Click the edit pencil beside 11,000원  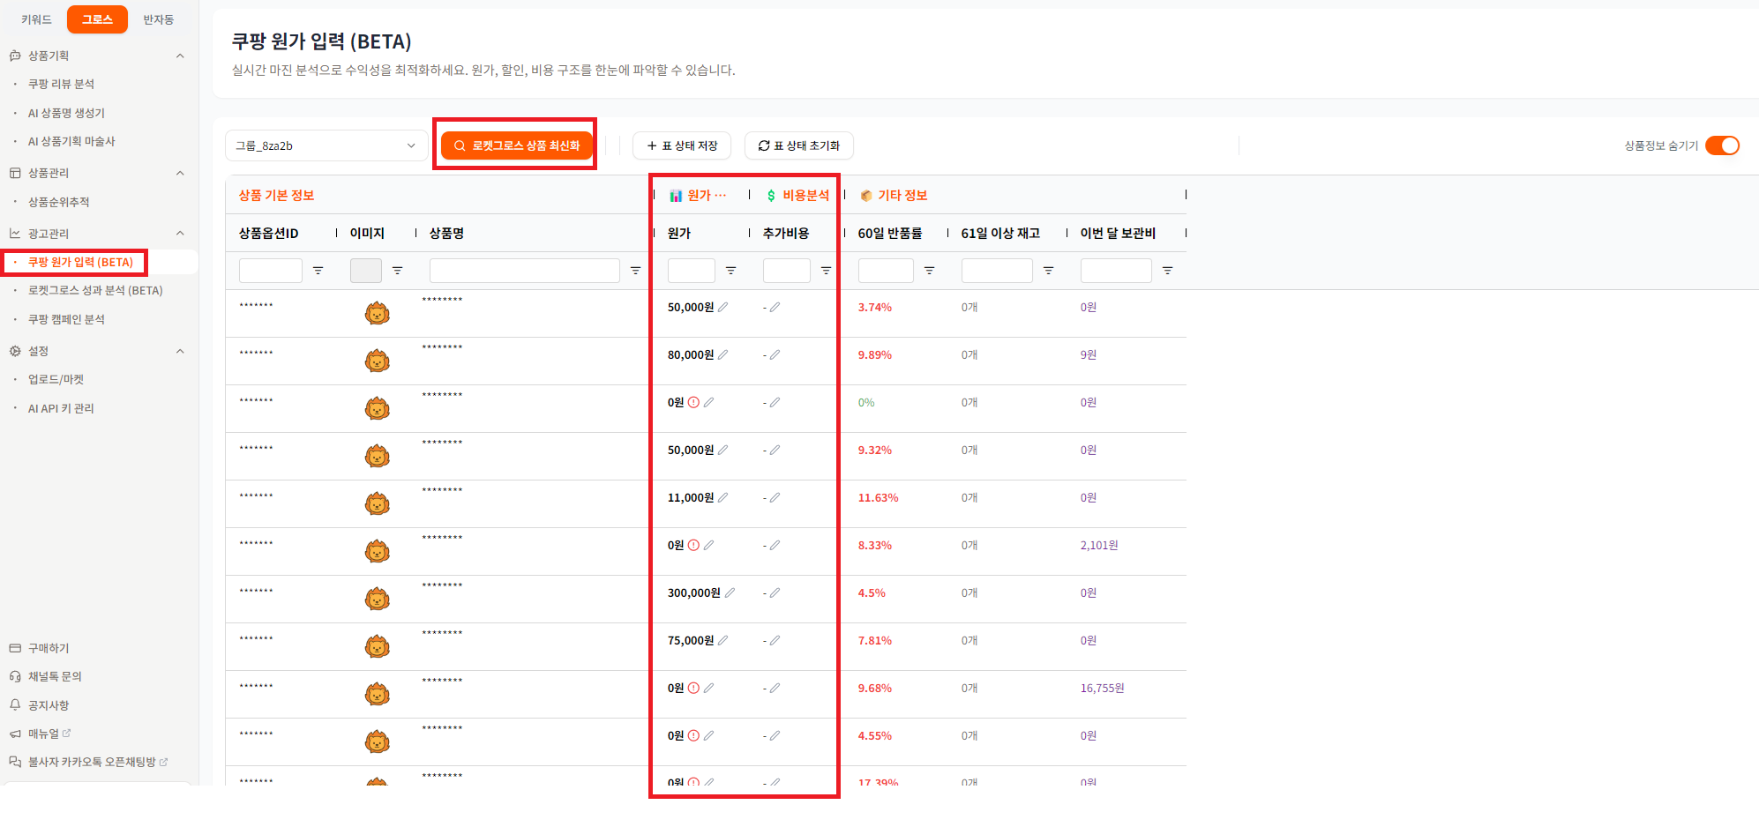[723, 497]
